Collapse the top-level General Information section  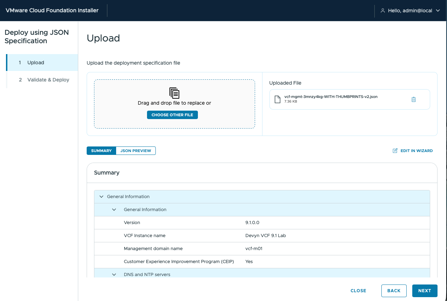[101, 197]
